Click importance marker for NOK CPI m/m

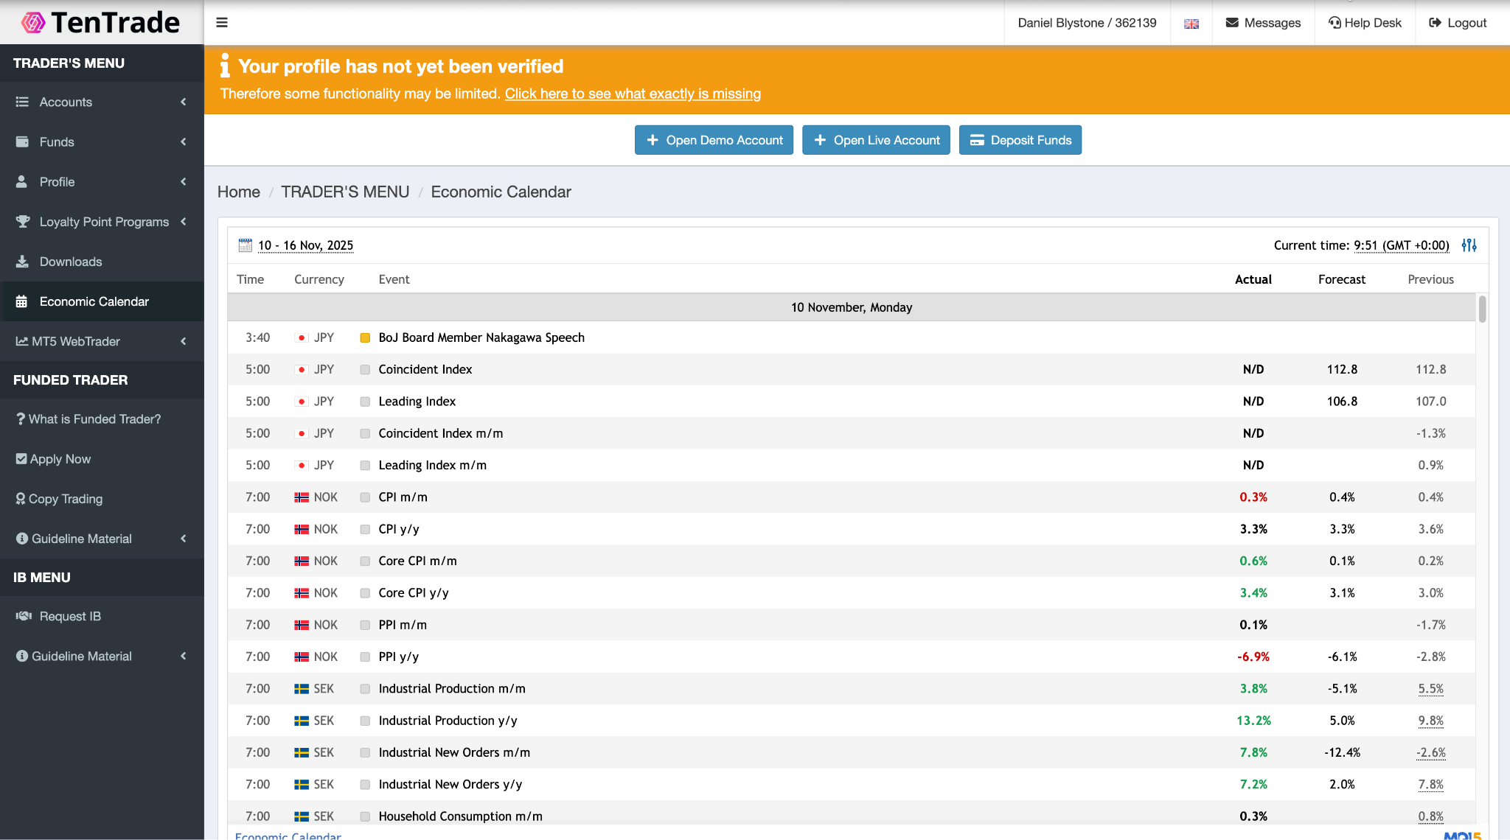point(365,497)
